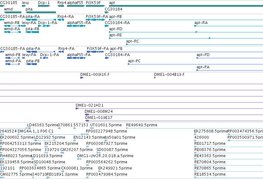Open the RP003227948.5prime EST label
Viewport: 263px width, 179px height.
click(106, 131)
